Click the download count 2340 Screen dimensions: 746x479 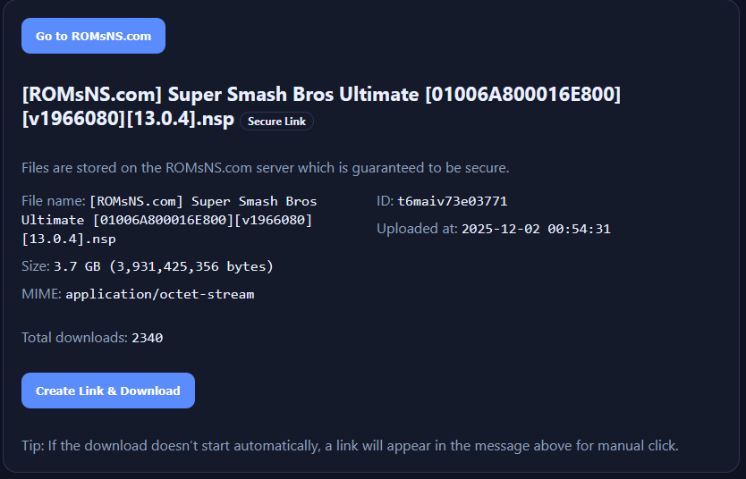[x=147, y=338]
